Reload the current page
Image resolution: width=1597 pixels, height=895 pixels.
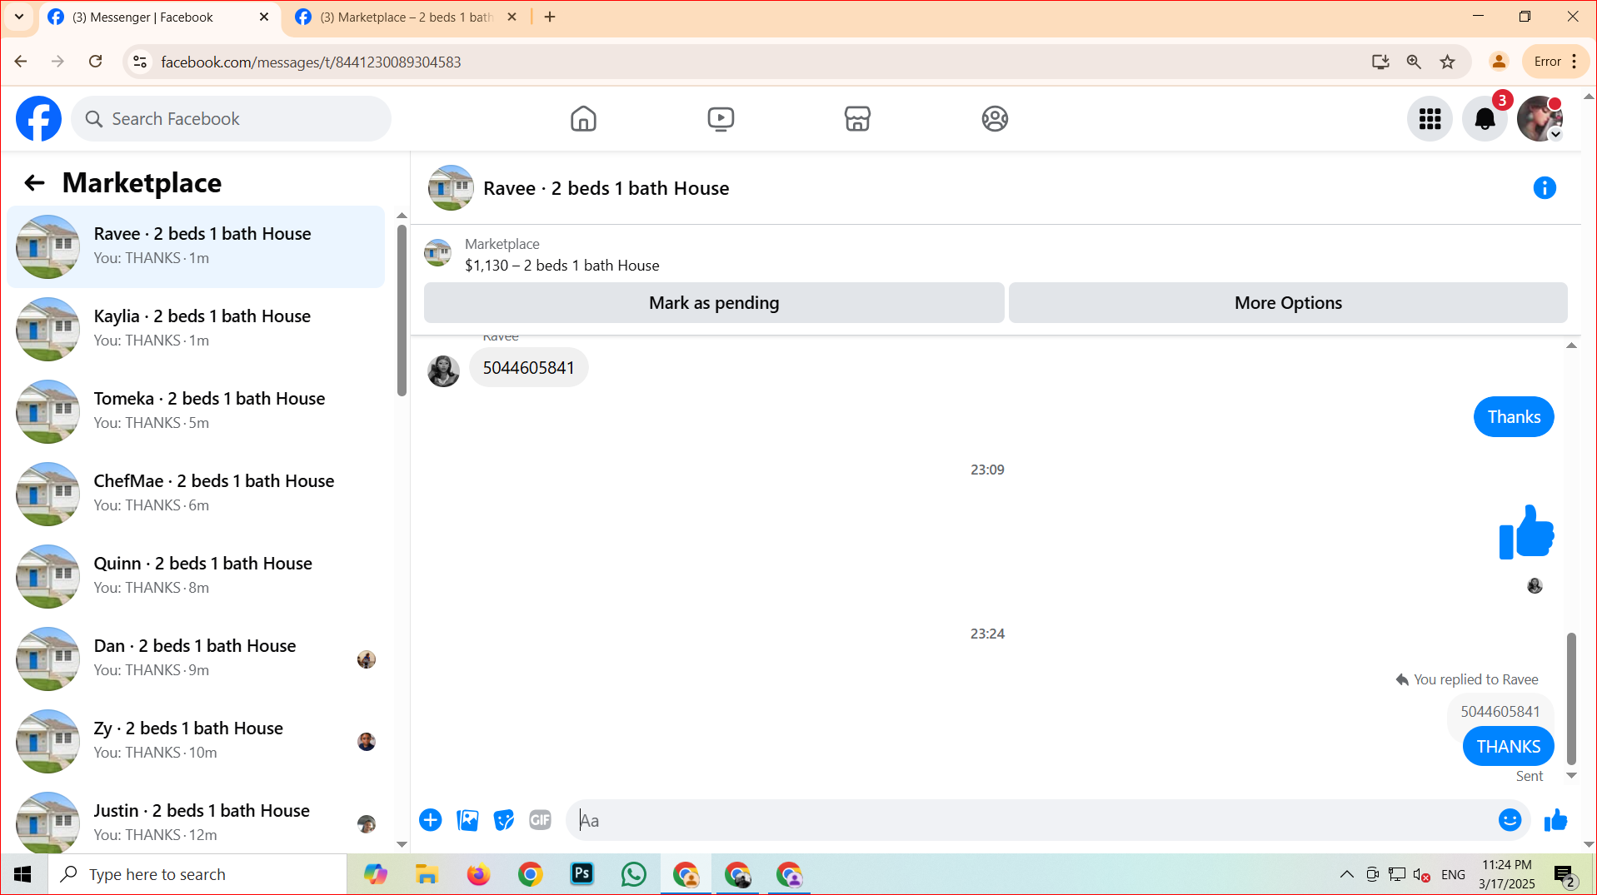pos(96,62)
